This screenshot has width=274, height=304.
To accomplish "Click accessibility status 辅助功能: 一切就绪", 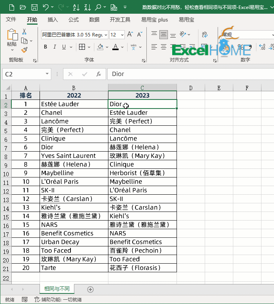I will [x=58, y=300].
